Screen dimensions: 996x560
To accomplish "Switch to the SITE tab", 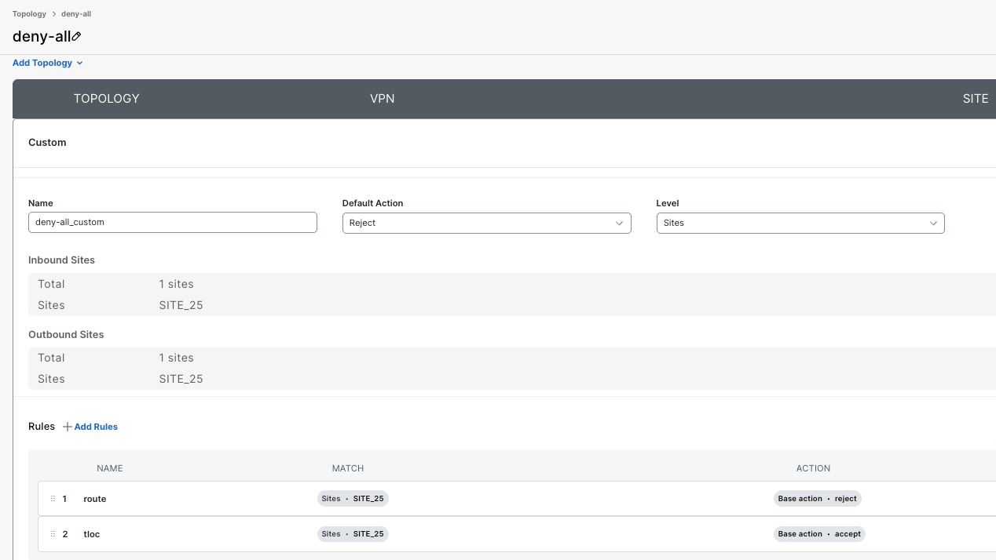I will pyautogui.click(x=975, y=99).
